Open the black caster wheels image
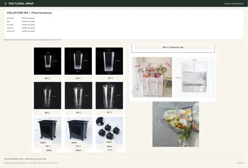 coord(109,130)
